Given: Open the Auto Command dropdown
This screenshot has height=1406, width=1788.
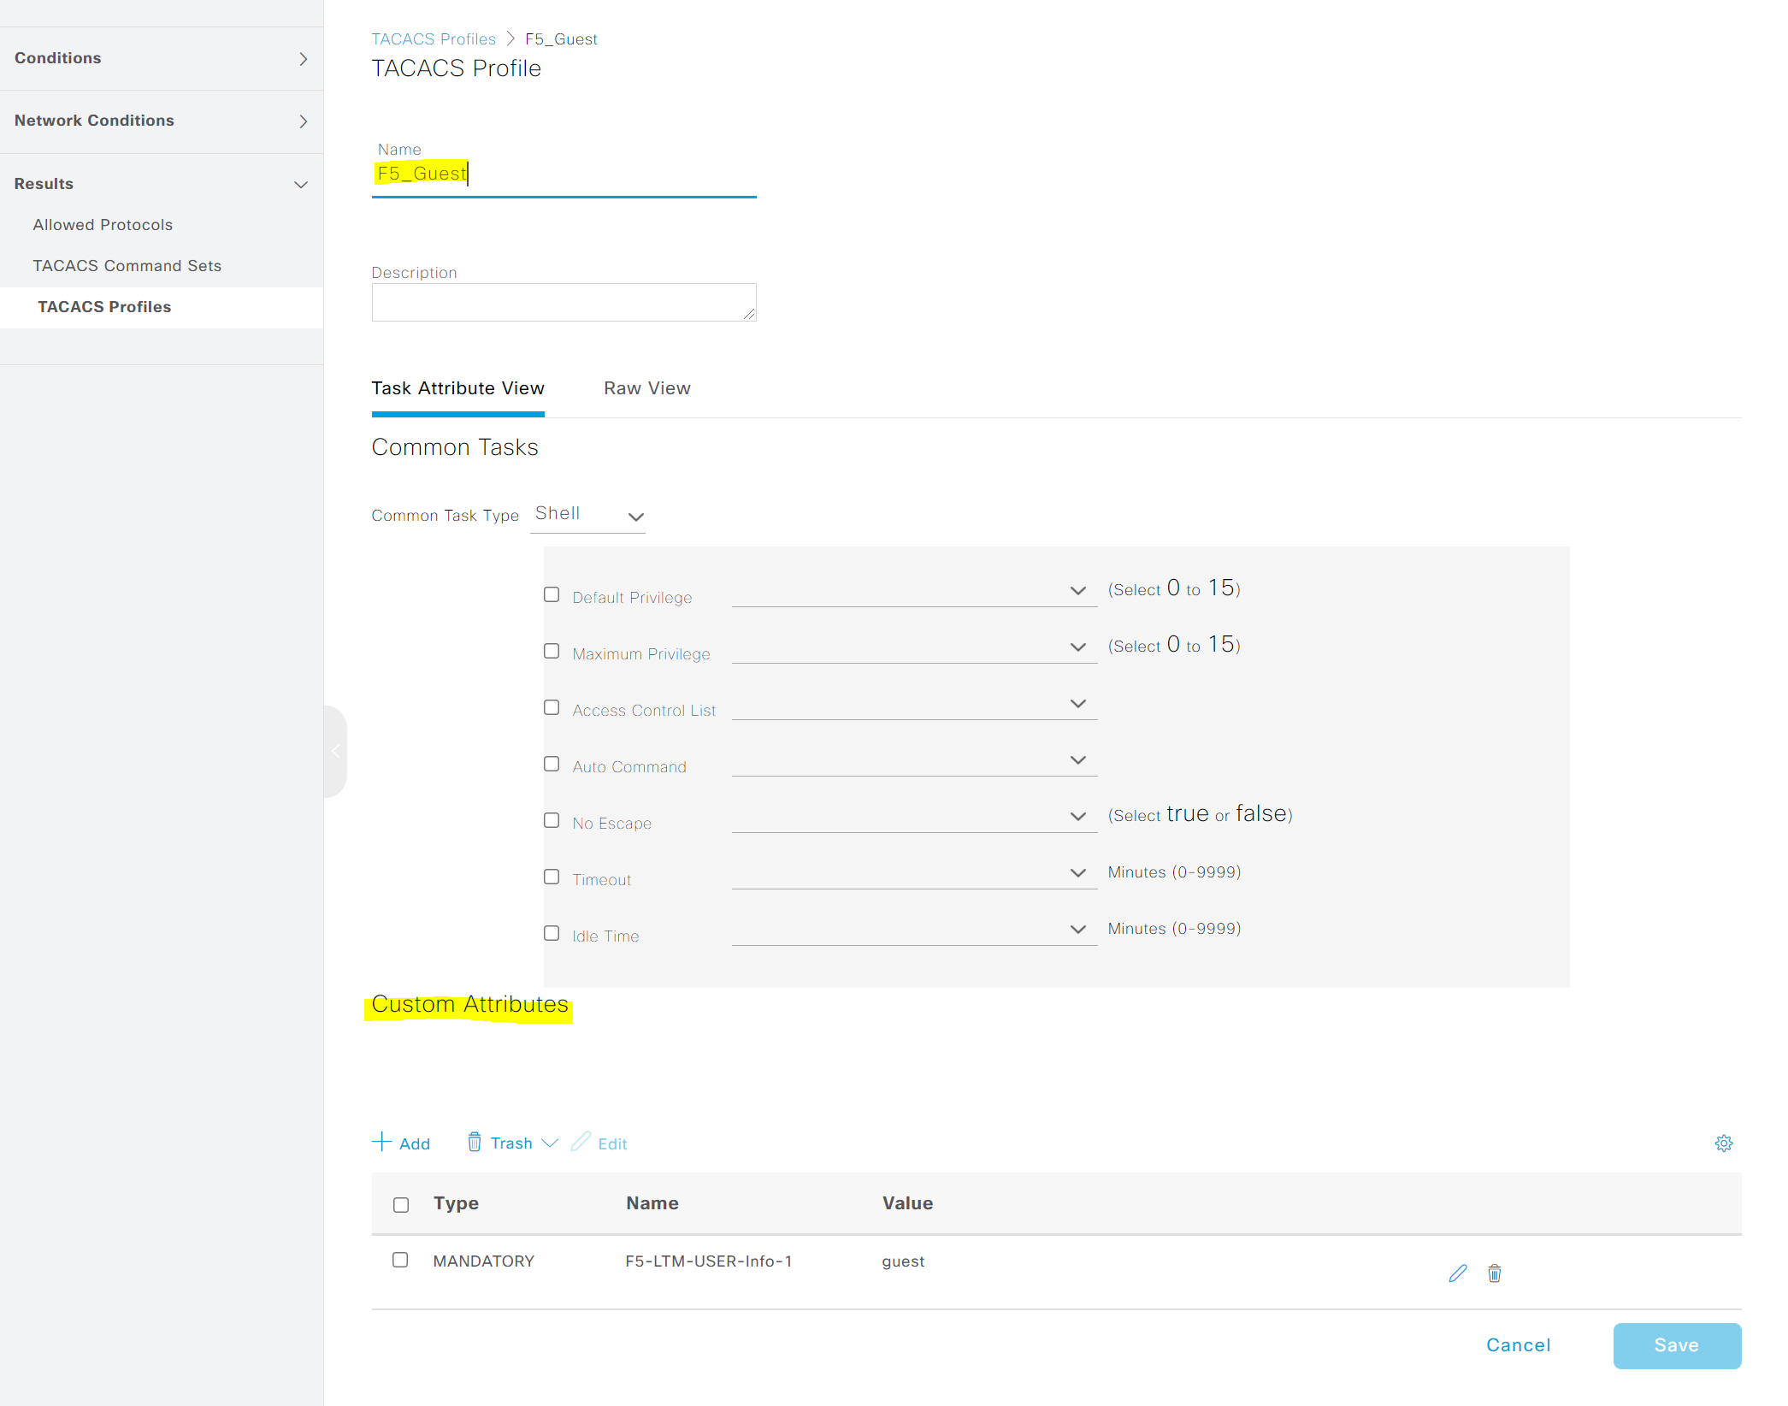Looking at the screenshot, I should point(914,760).
